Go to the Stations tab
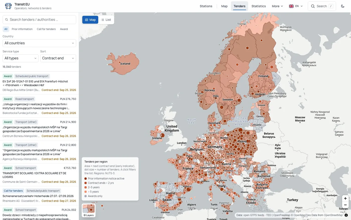 pos(206,6)
